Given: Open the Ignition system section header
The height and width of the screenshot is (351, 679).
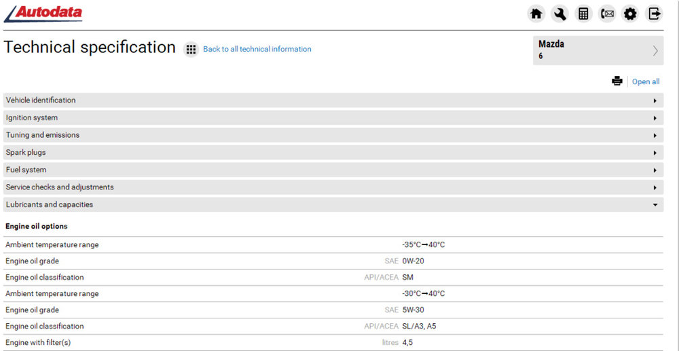Looking at the screenshot, I should pos(333,117).
